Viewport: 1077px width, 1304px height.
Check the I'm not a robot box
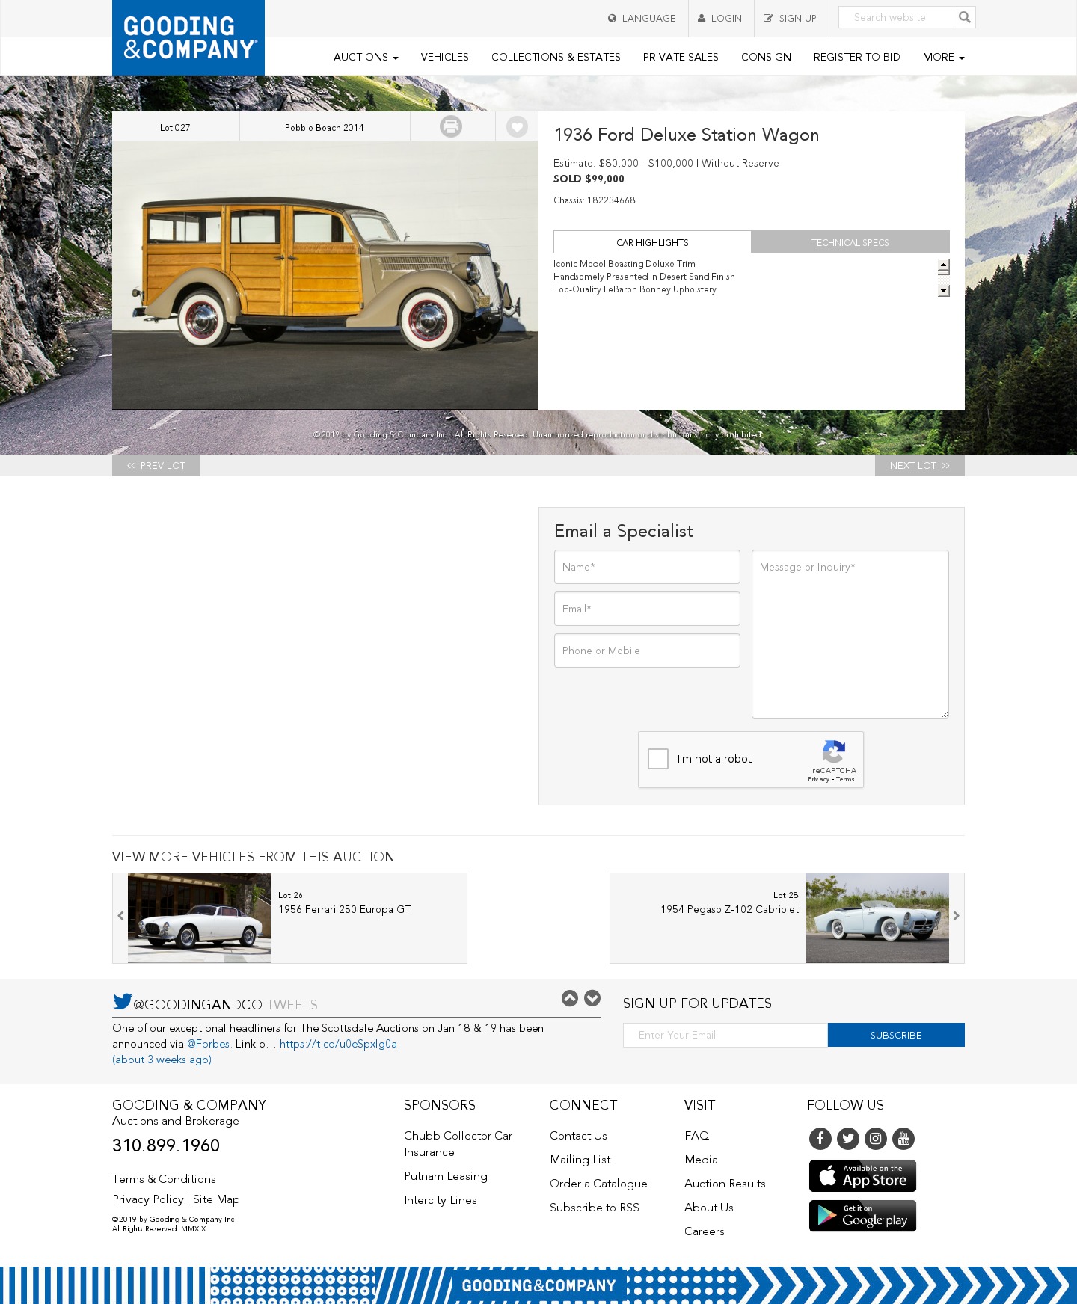[658, 759]
